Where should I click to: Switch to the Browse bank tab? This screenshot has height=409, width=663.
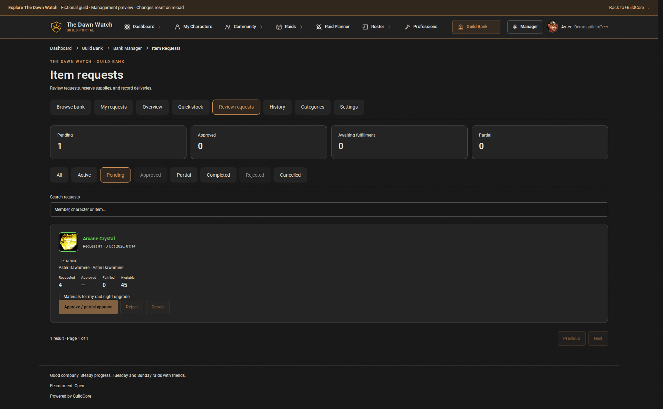pos(70,107)
